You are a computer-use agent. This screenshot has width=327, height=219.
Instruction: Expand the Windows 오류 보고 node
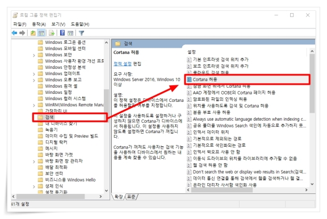(x=34, y=80)
